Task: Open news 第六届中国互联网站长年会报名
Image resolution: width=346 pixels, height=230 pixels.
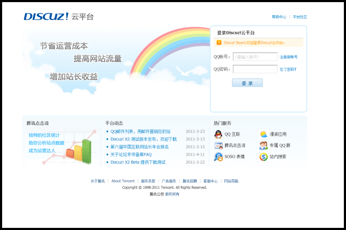Action: pos(139,147)
